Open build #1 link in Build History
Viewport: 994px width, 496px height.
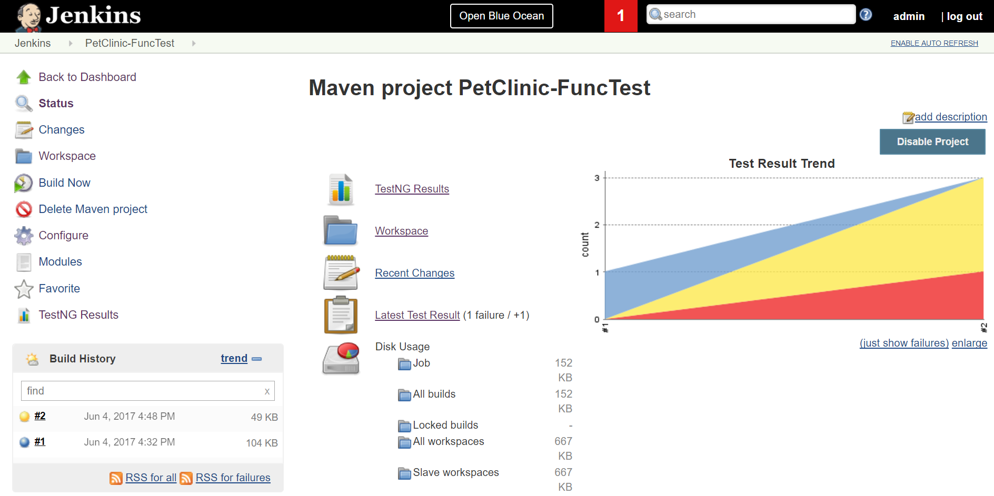[40, 442]
